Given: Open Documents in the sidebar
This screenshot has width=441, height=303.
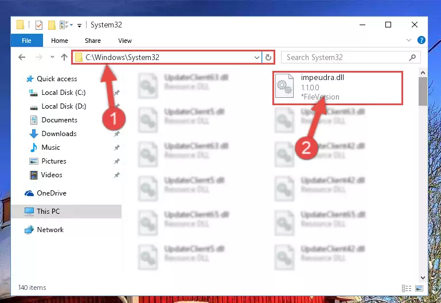Looking at the screenshot, I should click(59, 120).
